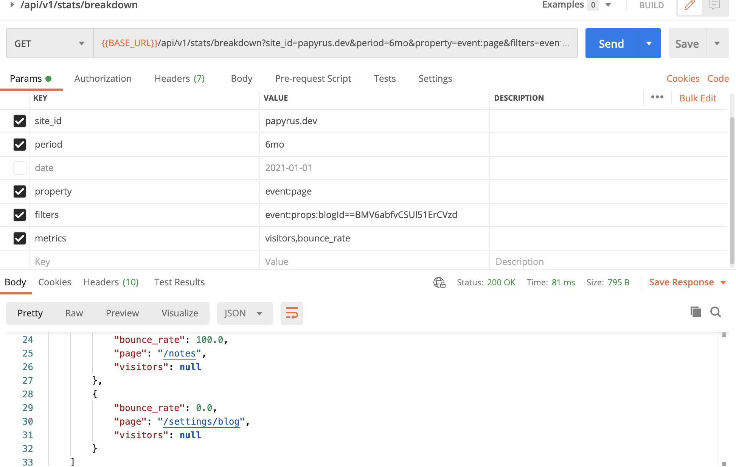This screenshot has height=467, width=736.
Task: Open the response Headers (10) tab
Action: [x=111, y=282]
